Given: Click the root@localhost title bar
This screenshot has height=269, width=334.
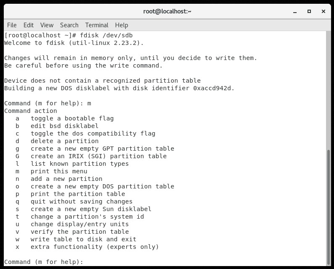Looking at the screenshot, I should point(167,11).
